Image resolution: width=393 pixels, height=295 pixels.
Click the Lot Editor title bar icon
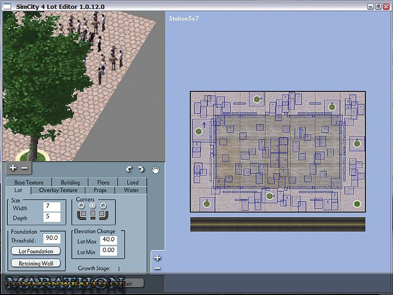pos(7,6)
